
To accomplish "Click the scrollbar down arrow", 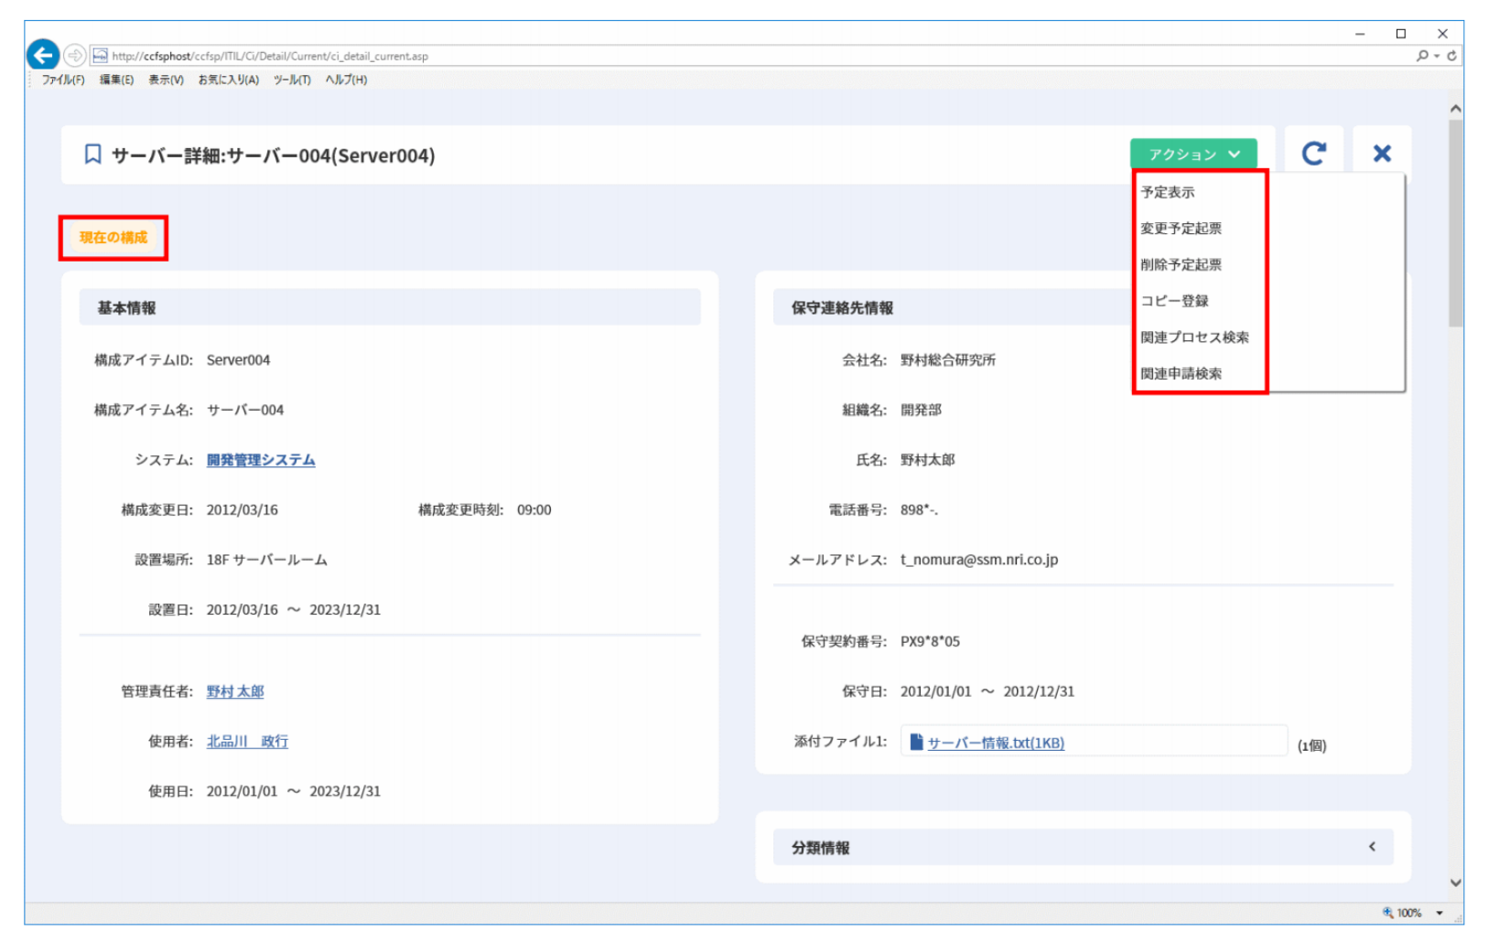I will [1455, 883].
